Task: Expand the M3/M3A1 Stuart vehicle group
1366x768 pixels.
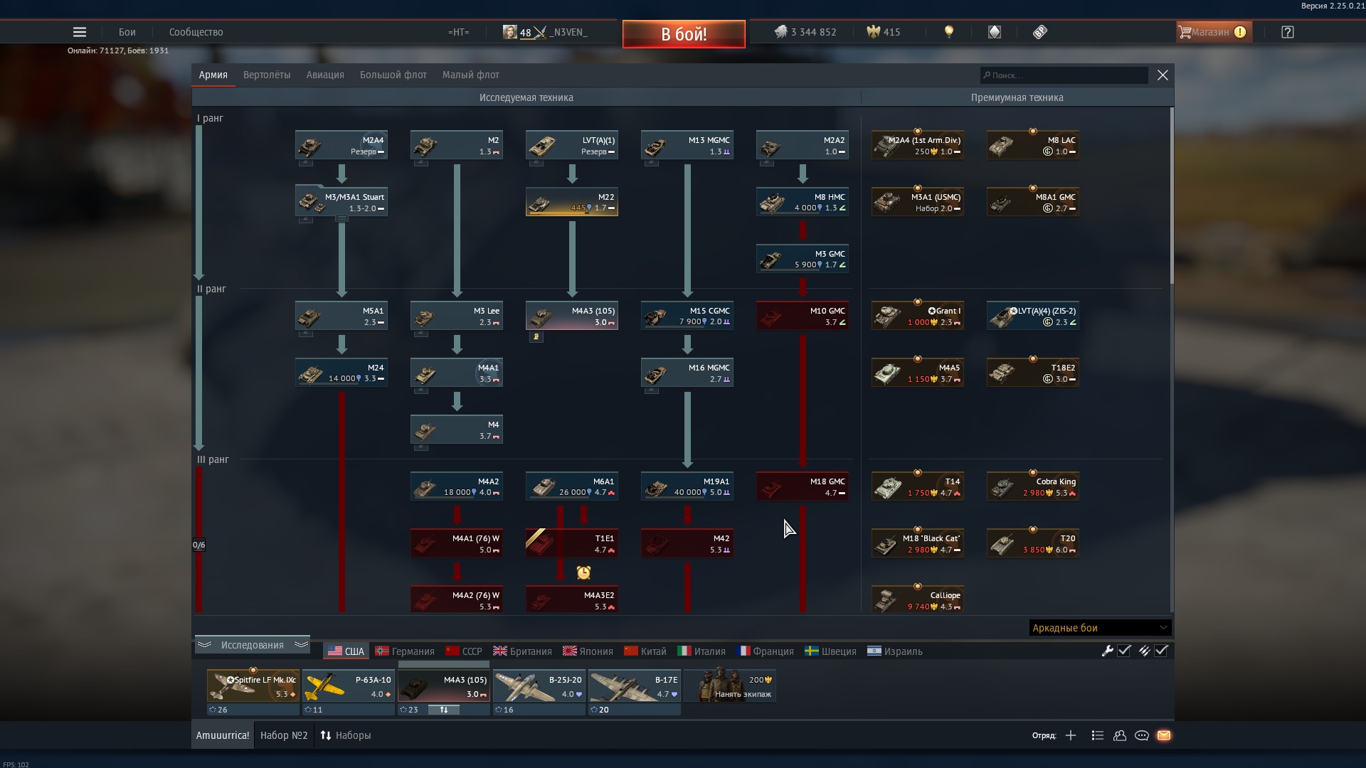Action: 341,219
